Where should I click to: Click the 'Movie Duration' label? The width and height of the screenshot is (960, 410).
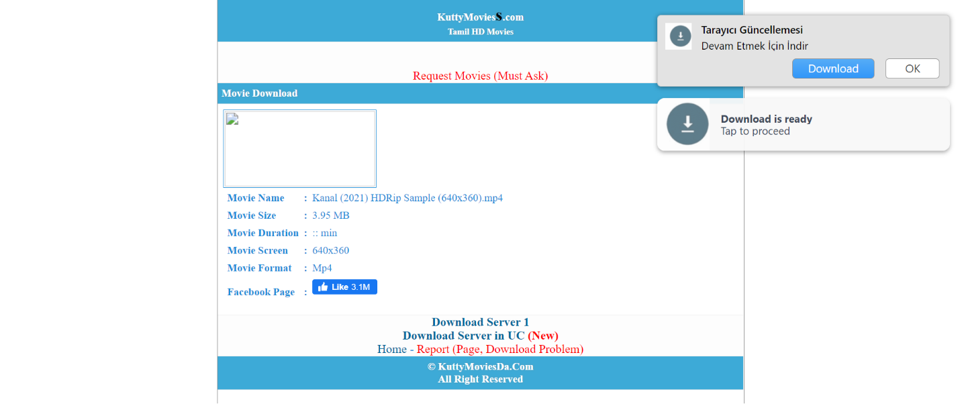click(263, 233)
